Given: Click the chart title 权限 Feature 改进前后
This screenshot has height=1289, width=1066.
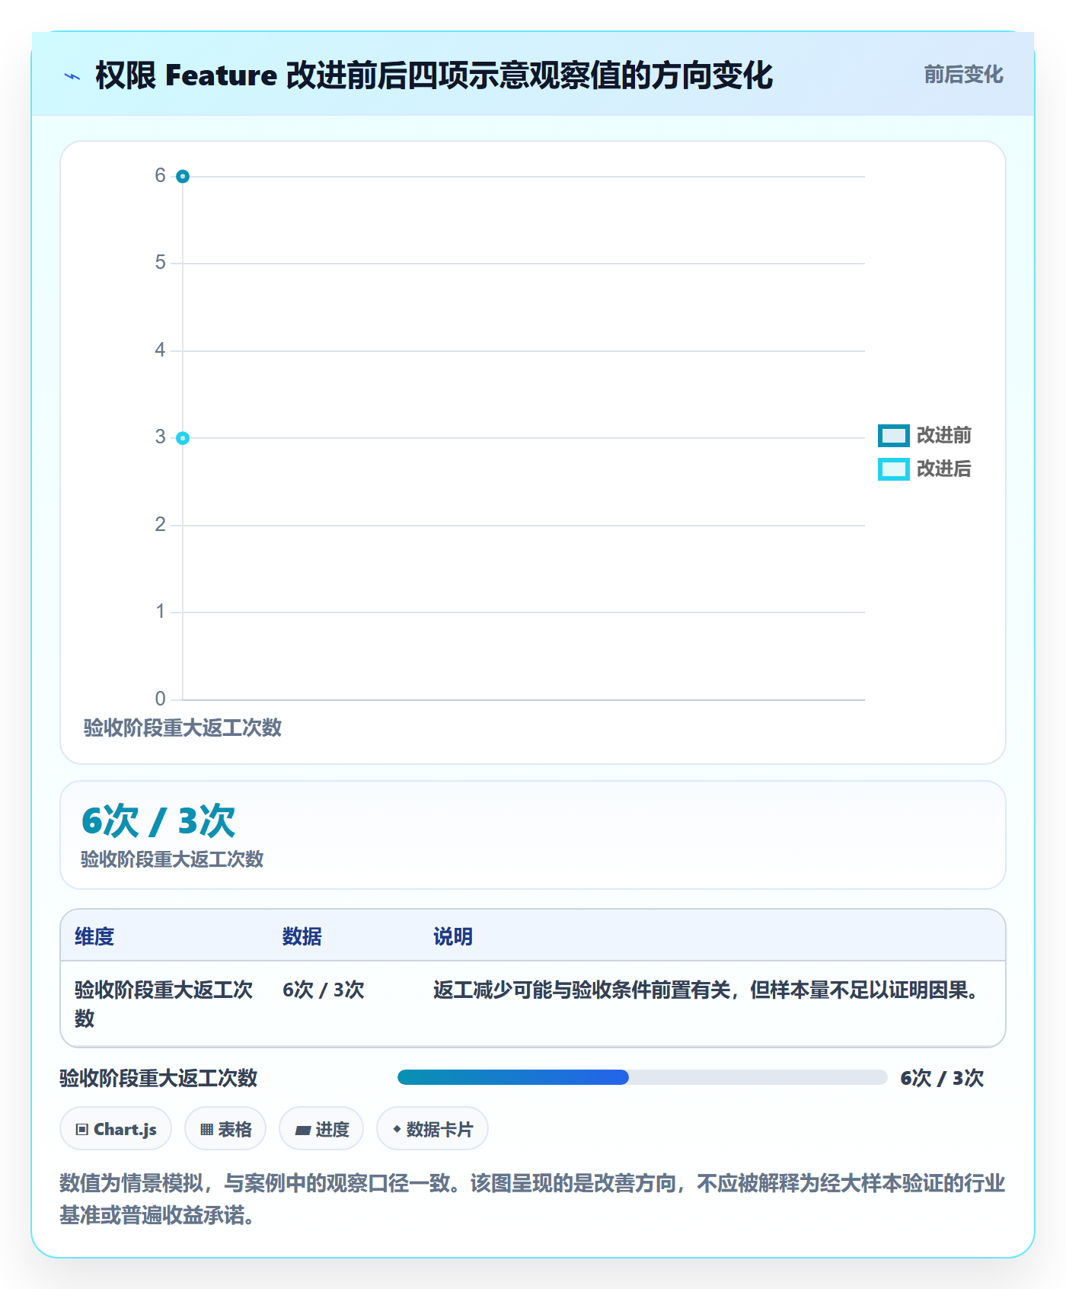Looking at the screenshot, I should (434, 75).
